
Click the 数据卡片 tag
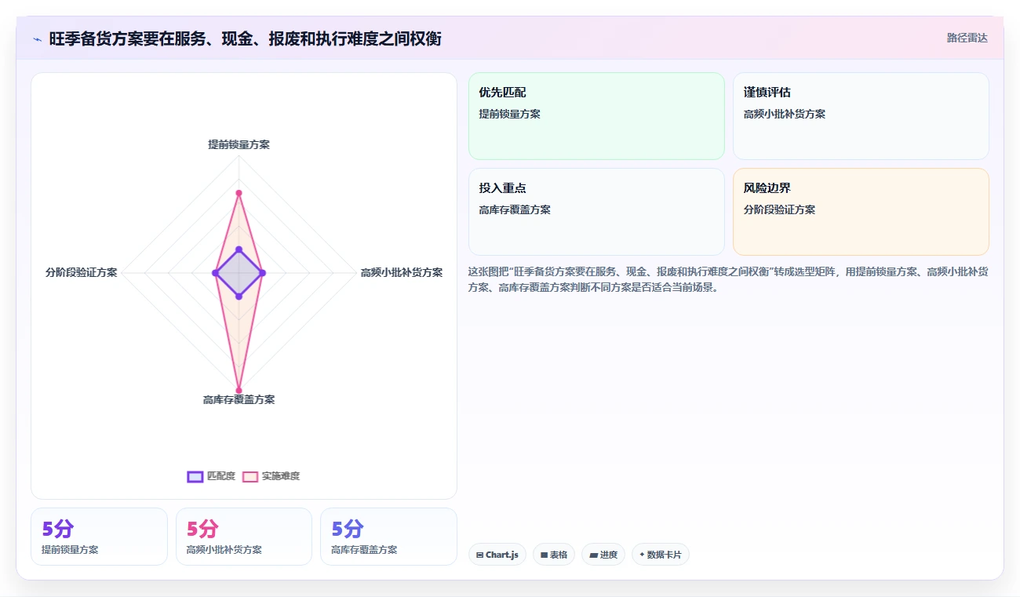pyautogui.click(x=661, y=555)
